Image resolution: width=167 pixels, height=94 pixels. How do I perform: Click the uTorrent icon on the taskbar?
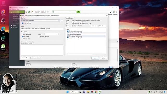(100, 92)
